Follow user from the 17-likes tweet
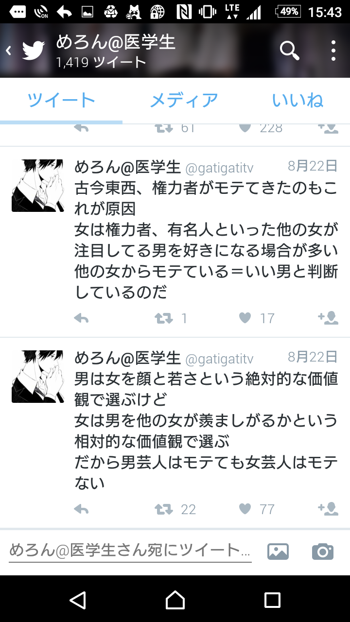This screenshot has width=350, height=622. 328,318
